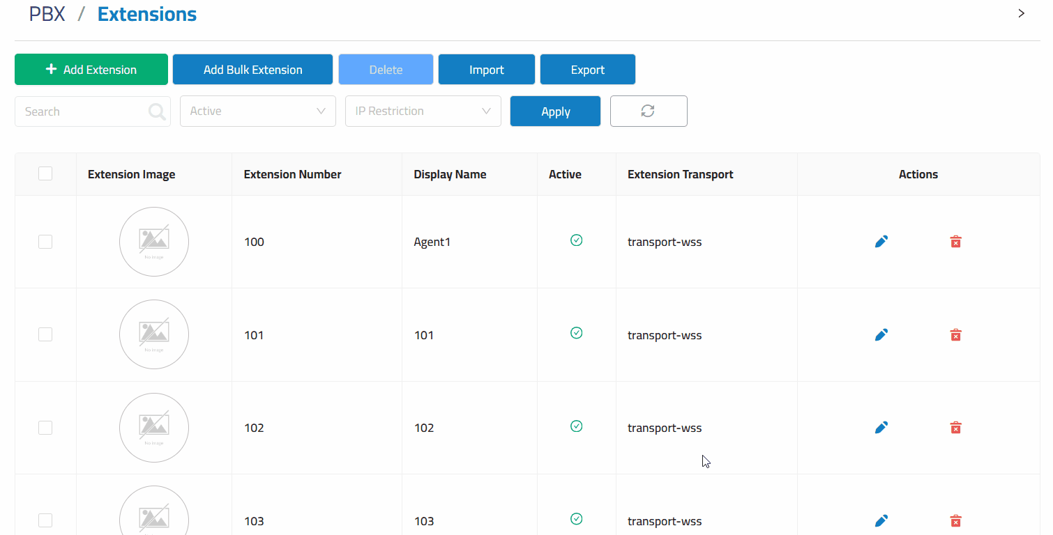Expand the IP Restriction dropdown
1053x535 pixels.
[x=423, y=111]
